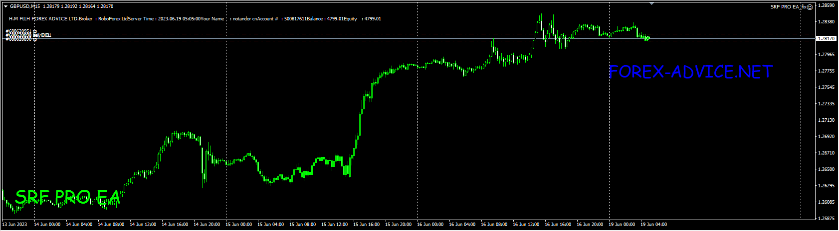Click the 1.27335 price axis label
The width and height of the screenshot is (839, 231).
827,104
